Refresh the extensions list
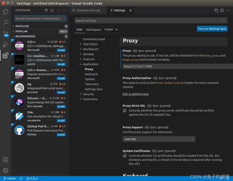Screen dimensions: 233x181 tap(52, 10)
